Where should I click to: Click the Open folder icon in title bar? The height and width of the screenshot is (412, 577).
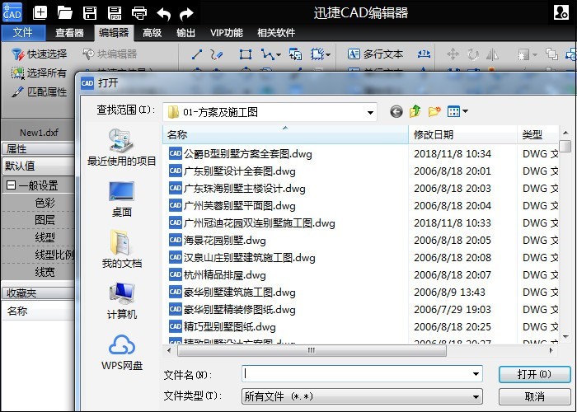65,13
